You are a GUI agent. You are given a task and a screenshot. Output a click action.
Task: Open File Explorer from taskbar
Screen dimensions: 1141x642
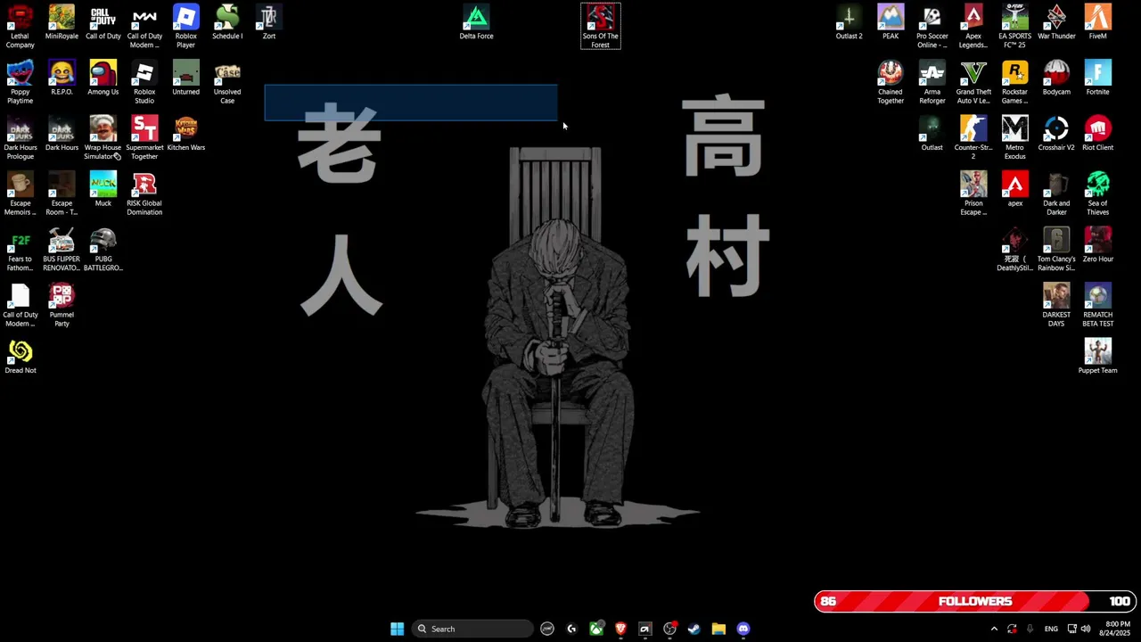pyautogui.click(x=718, y=629)
